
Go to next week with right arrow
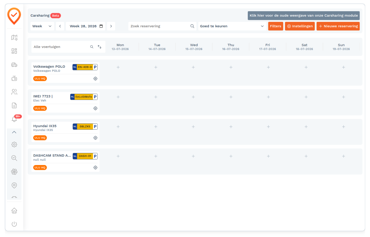tap(111, 26)
